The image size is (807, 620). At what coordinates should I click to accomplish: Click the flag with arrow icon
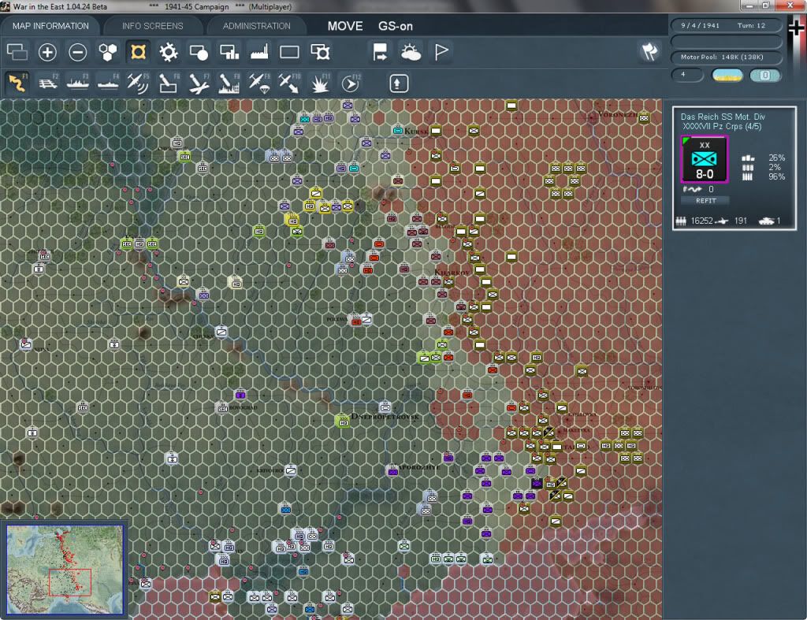click(x=380, y=52)
